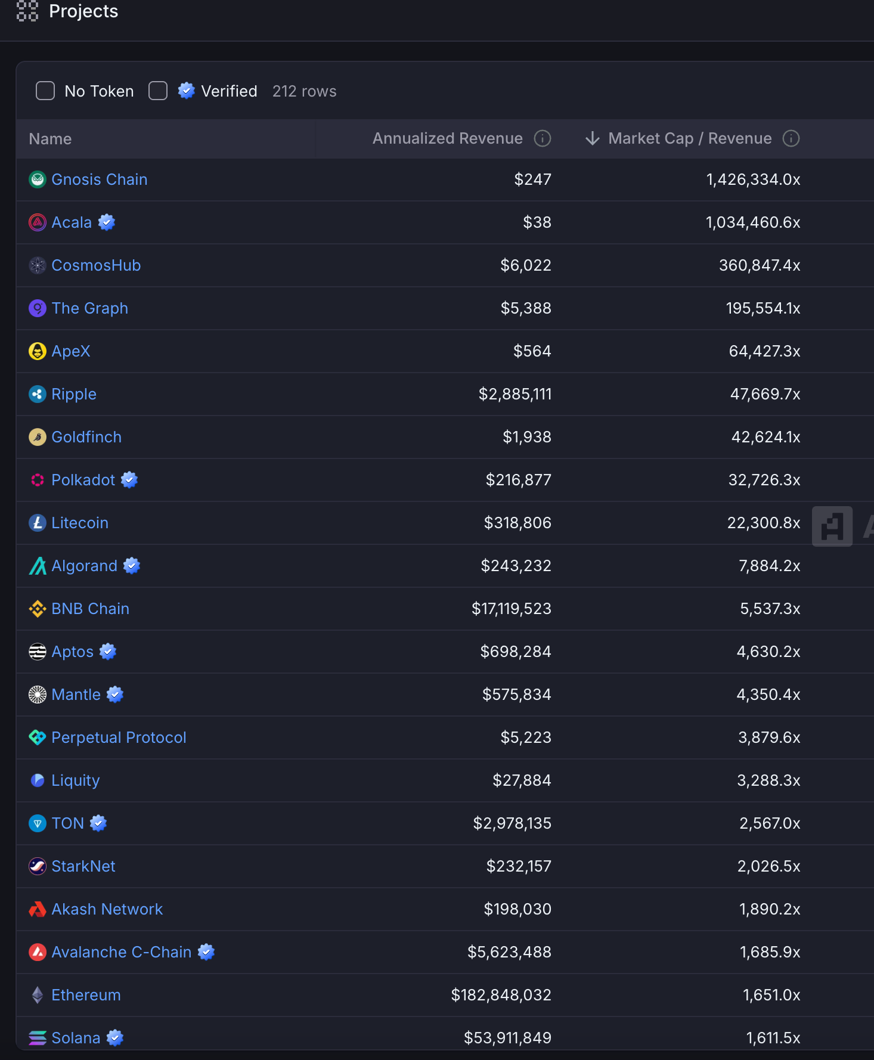This screenshot has height=1060, width=874.
Task: Click the Projects heading tab
Action: pos(83,11)
